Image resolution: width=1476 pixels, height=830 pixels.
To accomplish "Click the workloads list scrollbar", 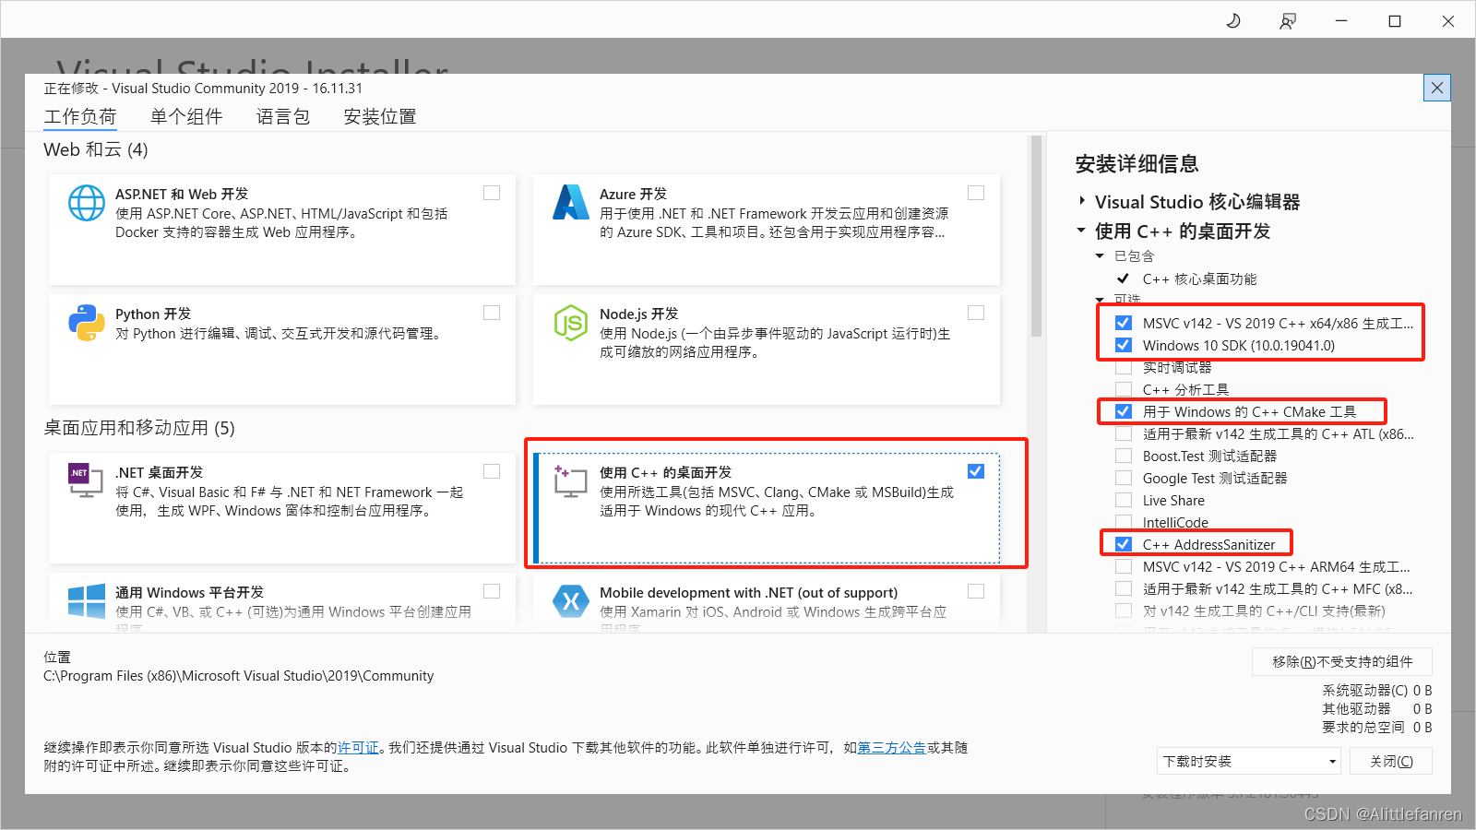I will pyautogui.click(x=1036, y=237).
